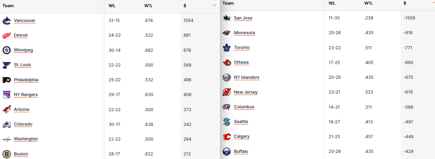Sort left table by Team header
The width and height of the screenshot is (435, 159).
click(8, 5)
